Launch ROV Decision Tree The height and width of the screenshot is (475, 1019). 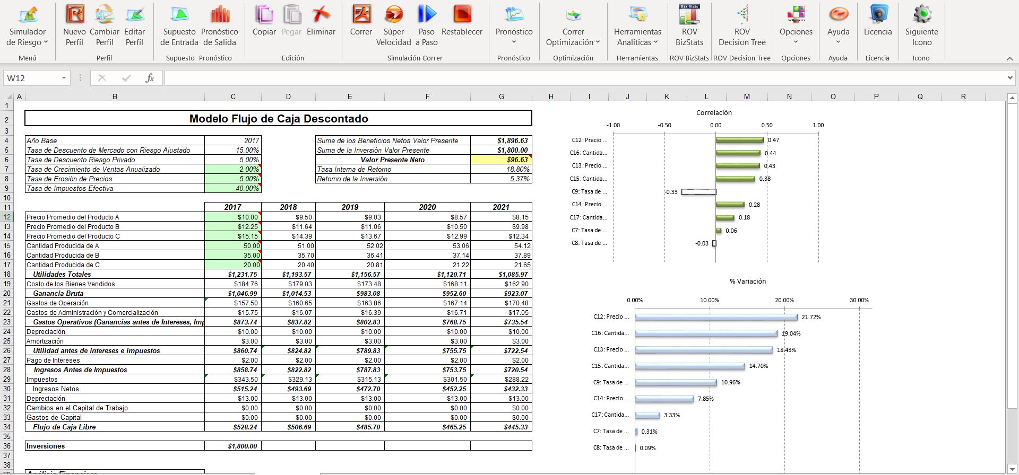coord(742,25)
